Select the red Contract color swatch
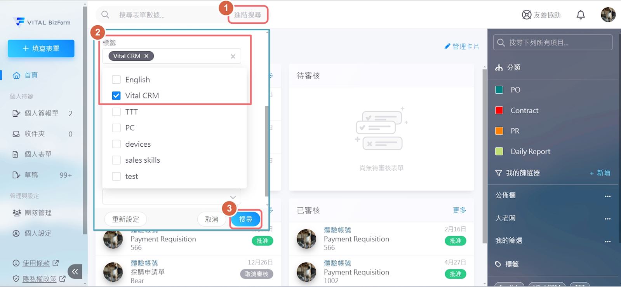Viewport: 621px width, 287px height. 499,110
